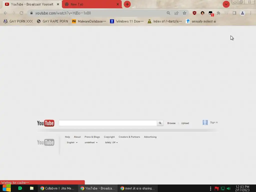Viewport: 256px width, 192px height.
Task: Open the extension with red badge 1
Action: (211, 13)
